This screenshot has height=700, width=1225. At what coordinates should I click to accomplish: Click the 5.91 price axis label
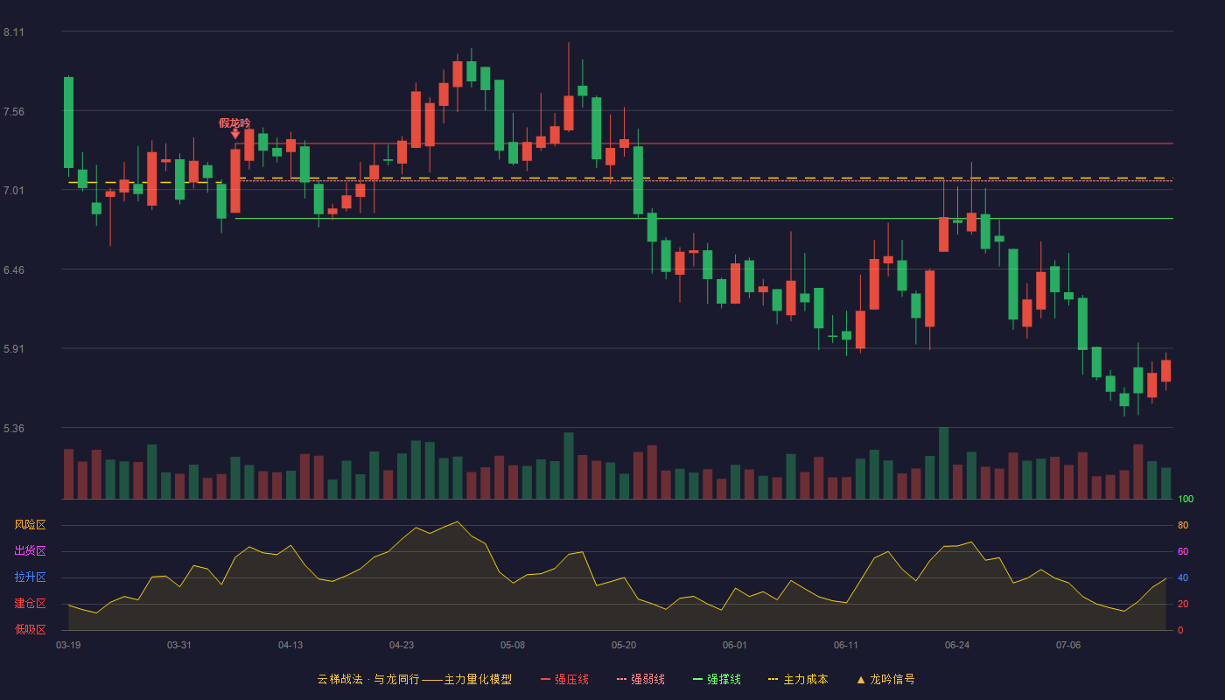coord(14,349)
